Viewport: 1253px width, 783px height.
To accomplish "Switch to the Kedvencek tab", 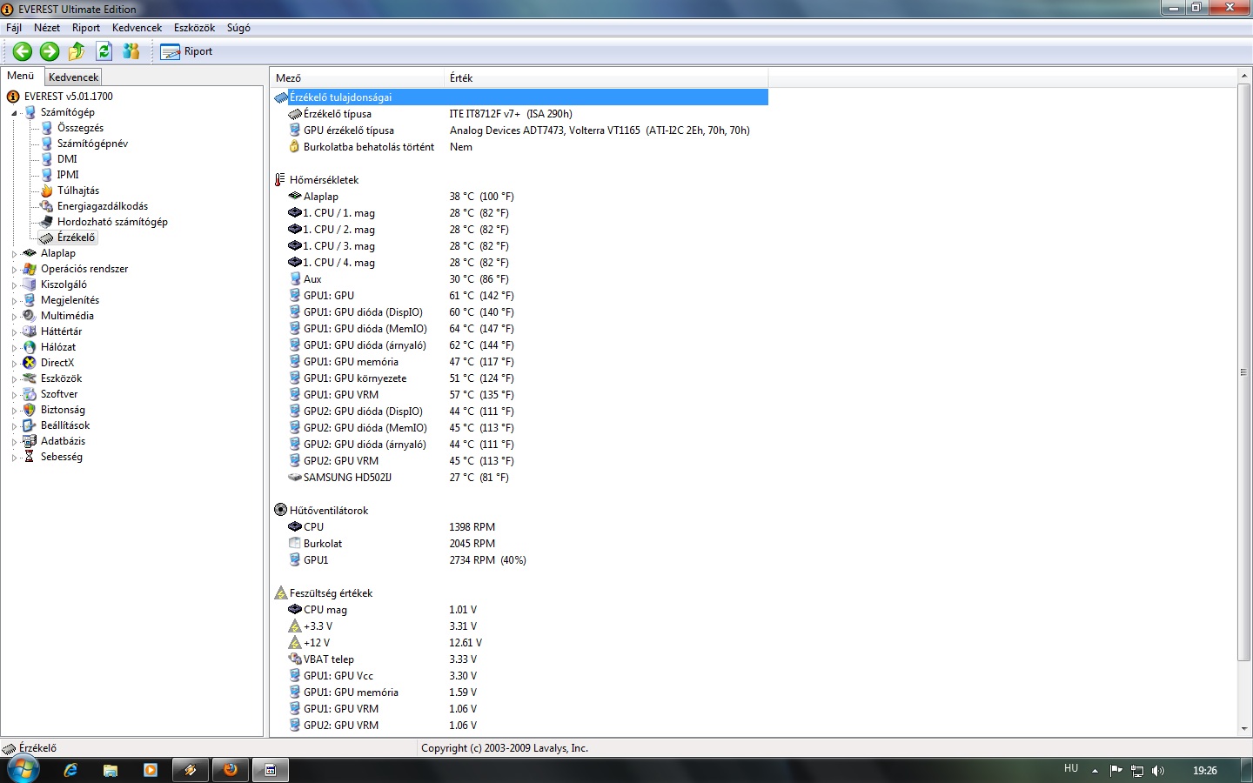I will click(x=73, y=77).
